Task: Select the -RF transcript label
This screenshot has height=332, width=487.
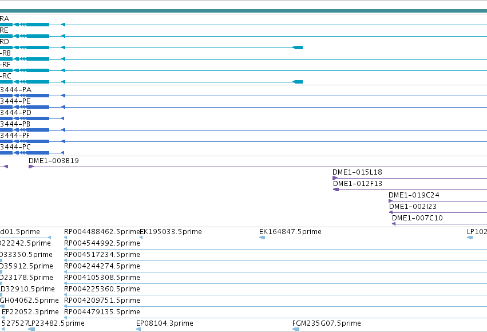Action: tap(5, 65)
